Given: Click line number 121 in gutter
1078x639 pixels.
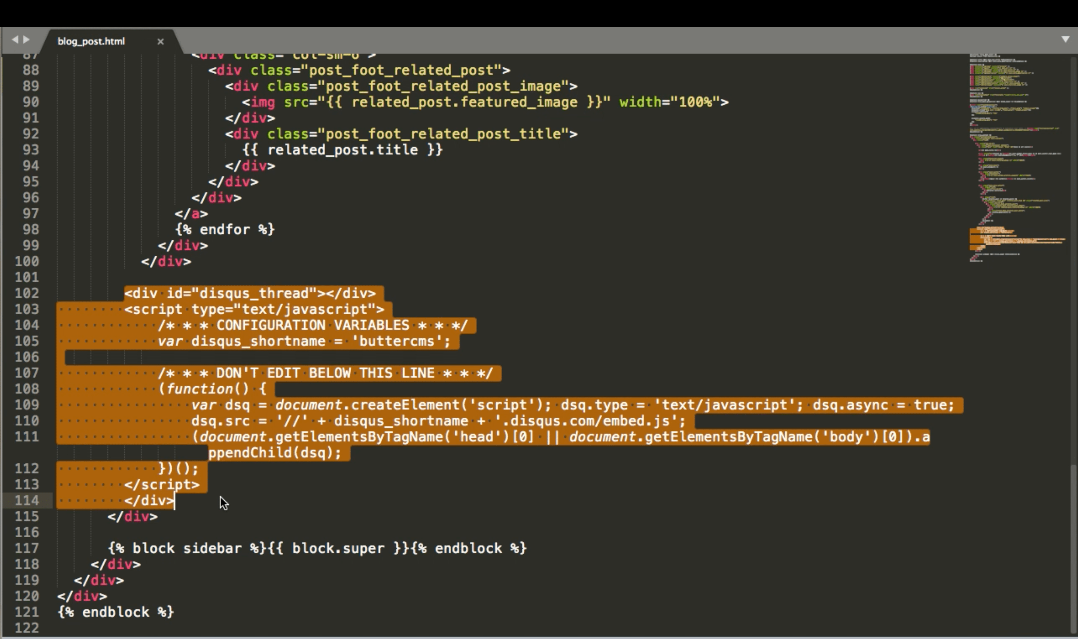Looking at the screenshot, I should [27, 612].
